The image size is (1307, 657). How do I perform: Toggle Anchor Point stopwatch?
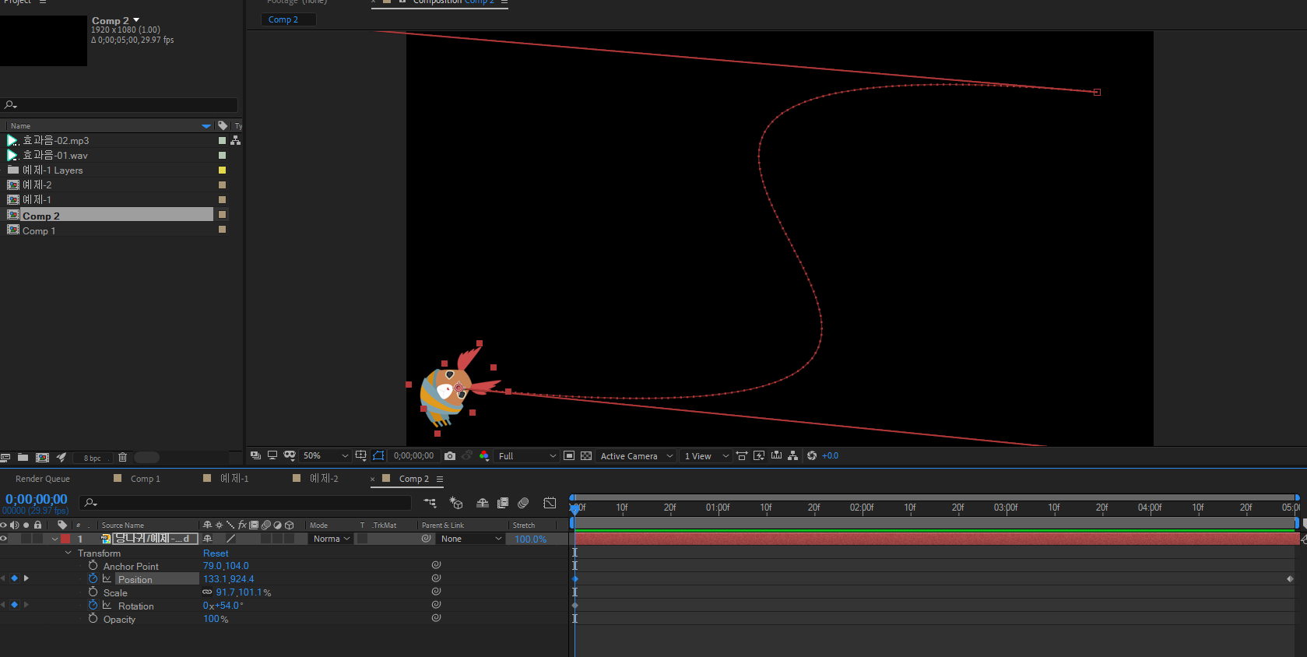(x=93, y=566)
